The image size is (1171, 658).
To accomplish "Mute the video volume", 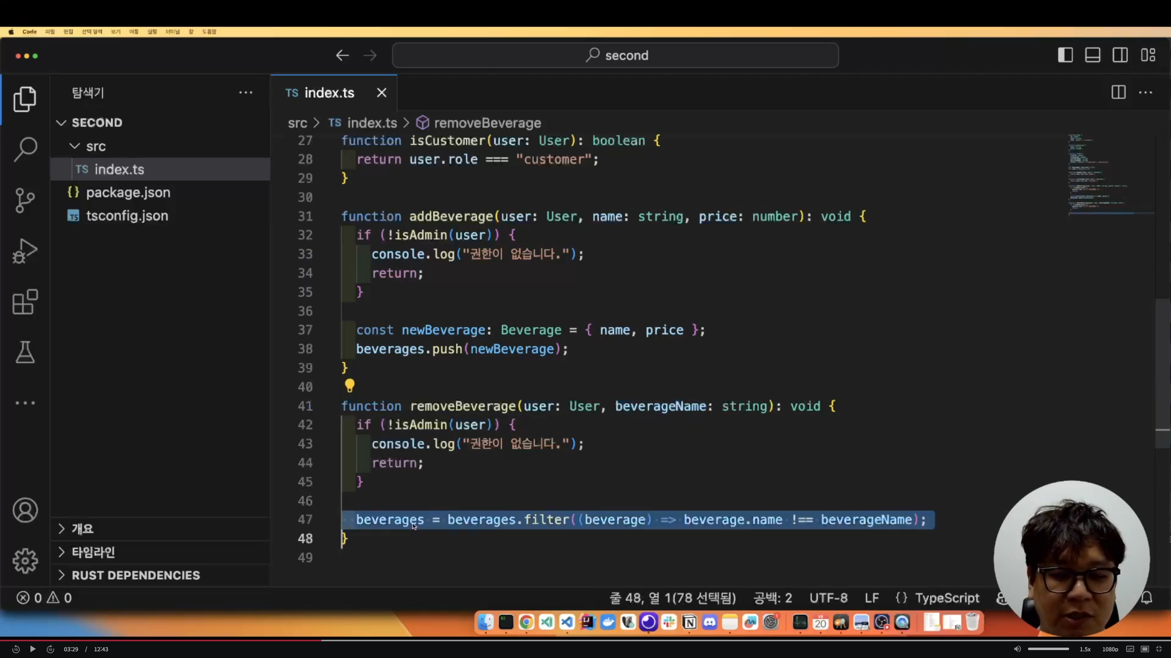I will [1017, 649].
